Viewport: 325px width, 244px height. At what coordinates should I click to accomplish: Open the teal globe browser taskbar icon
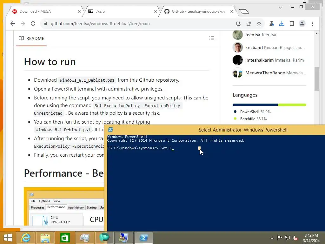(x=104, y=238)
